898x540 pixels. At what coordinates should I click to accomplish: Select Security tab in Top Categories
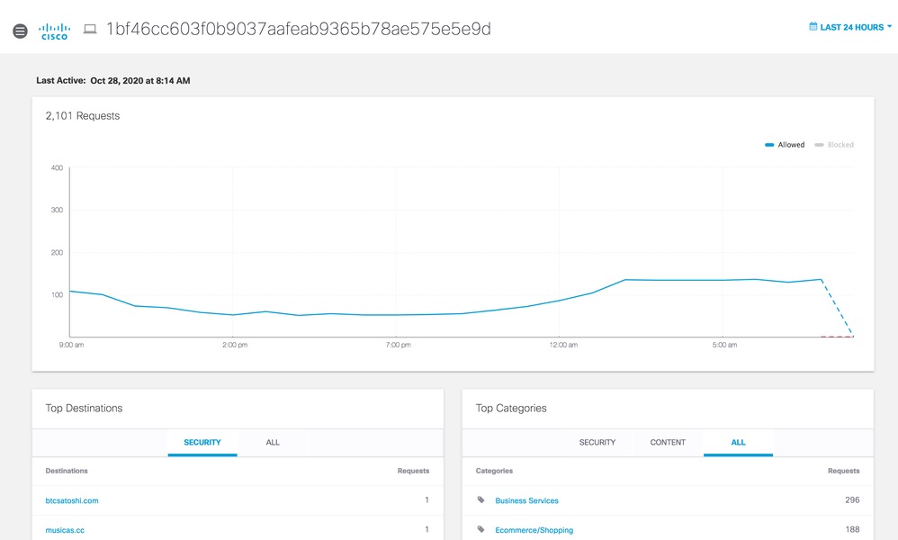(597, 443)
